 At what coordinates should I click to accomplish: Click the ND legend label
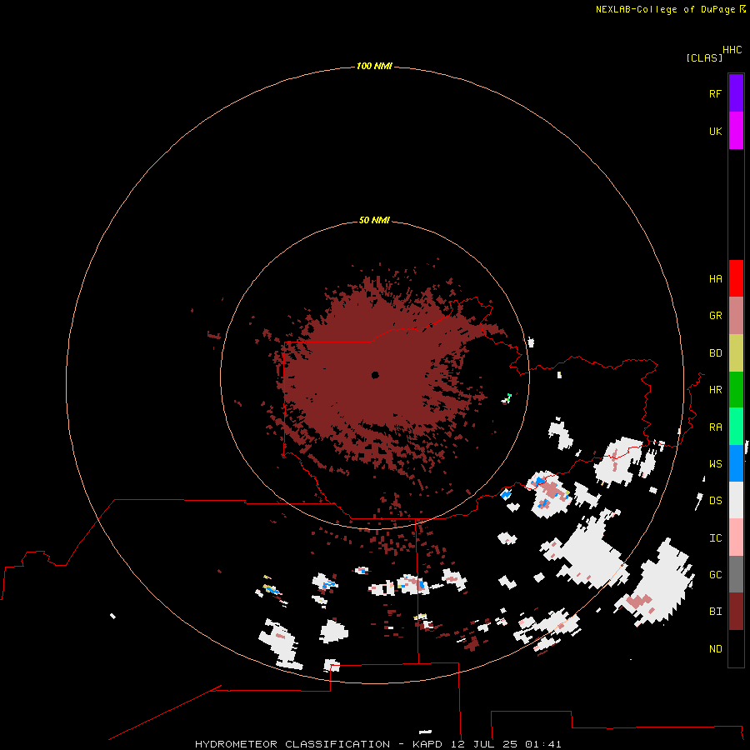716,649
